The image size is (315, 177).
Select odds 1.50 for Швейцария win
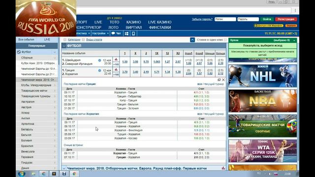pyautogui.click(x=125, y=62)
